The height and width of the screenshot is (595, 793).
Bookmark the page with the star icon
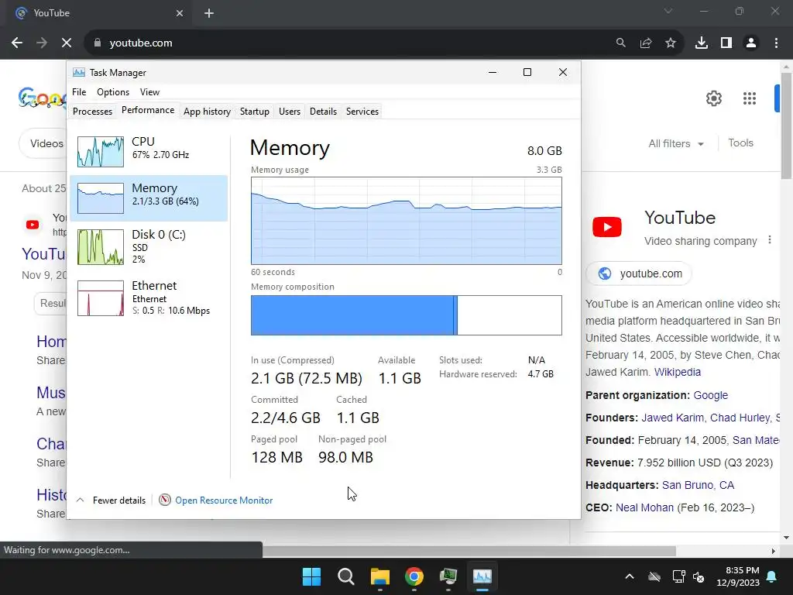click(x=671, y=43)
